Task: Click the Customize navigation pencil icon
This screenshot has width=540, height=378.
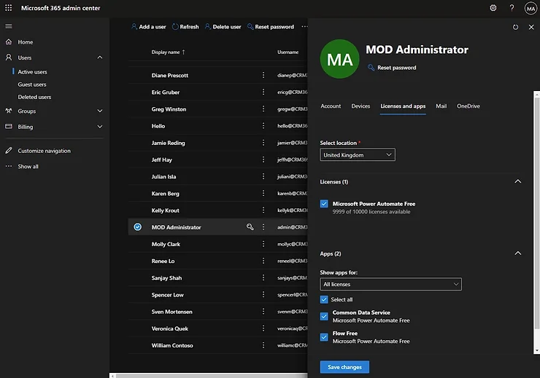Action: tap(9, 151)
